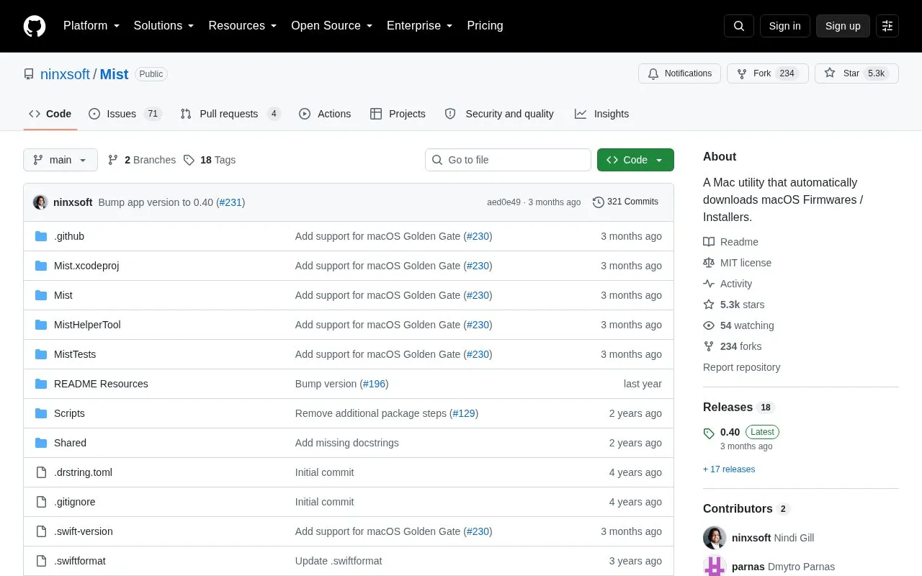Viewport: 922px width, 576px height.
Task: Click the ninxsoft author avatar in commit bar
Action: click(x=40, y=202)
